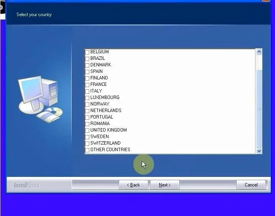The width and height of the screenshot is (275, 216).
Task: Go back with the Back button
Action: [x=133, y=185]
